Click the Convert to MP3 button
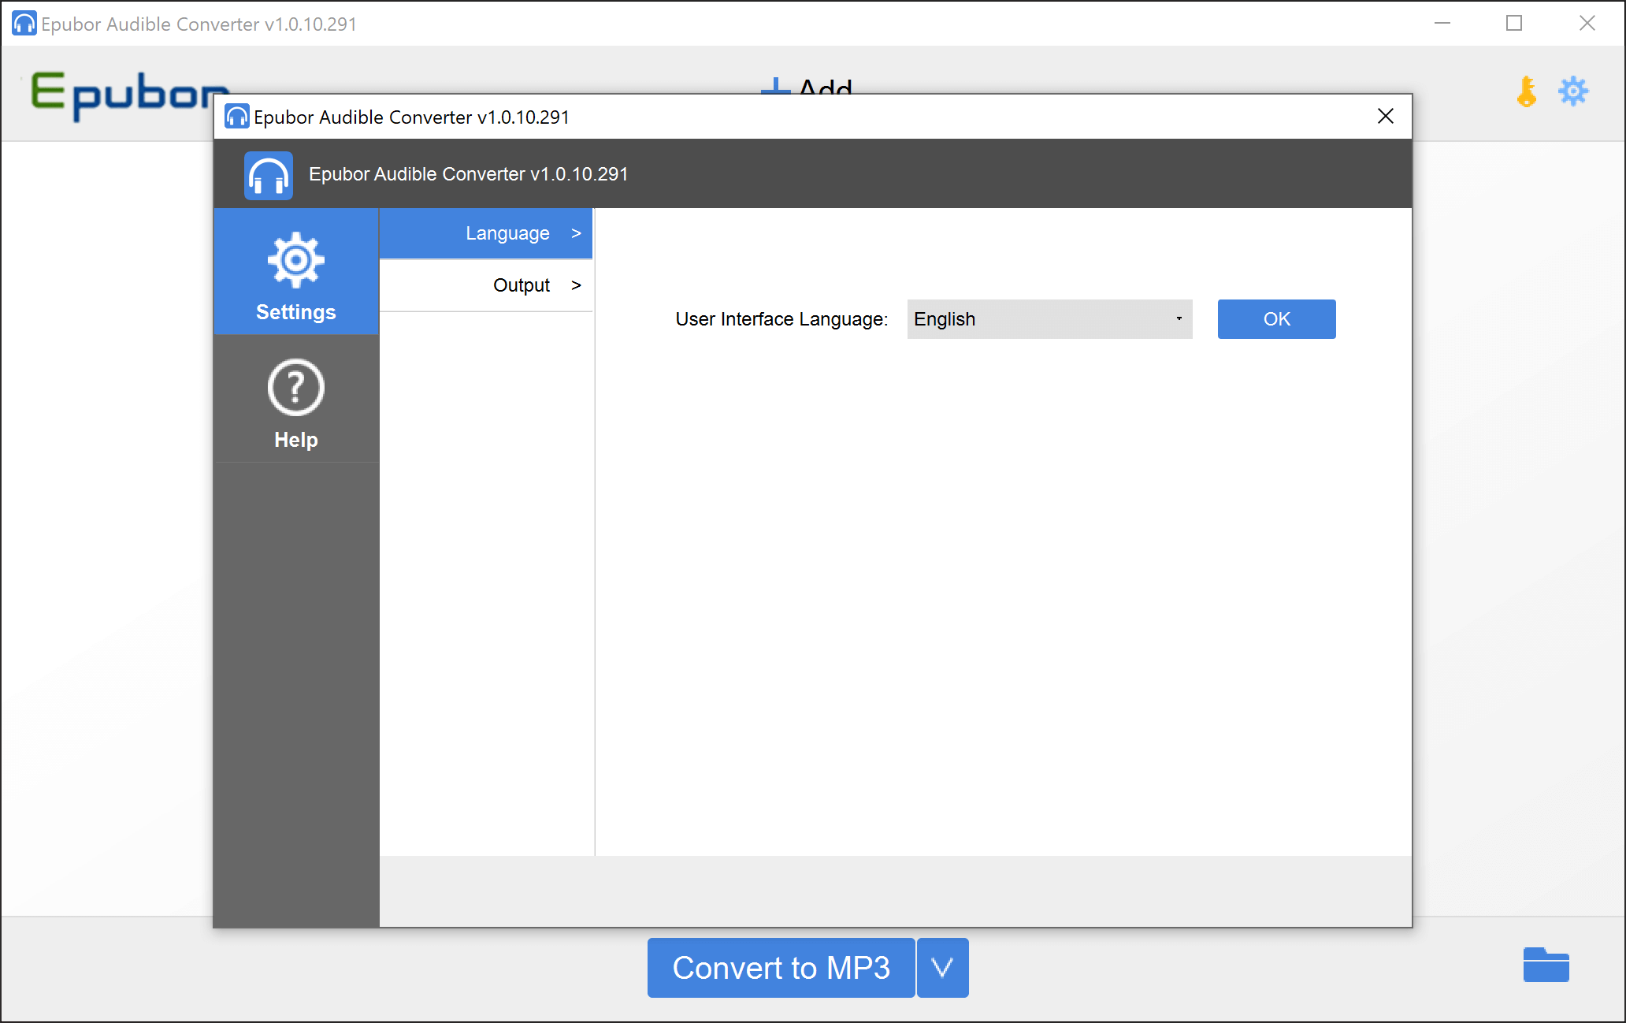Screen dimensions: 1626x1023 [781, 968]
